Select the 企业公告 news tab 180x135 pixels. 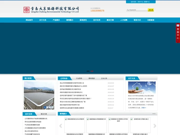pos(104,78)
